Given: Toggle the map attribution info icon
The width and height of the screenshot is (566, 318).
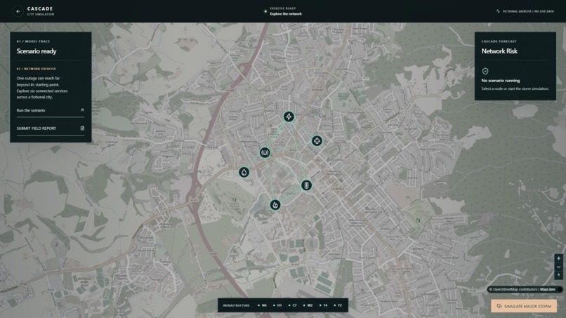Looking at the screenshot, I should 560,289.
